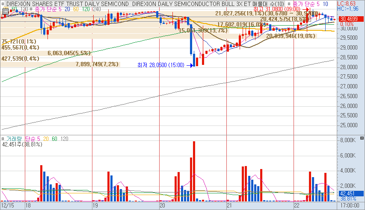Click the 17:00:00 time label
365x210 pixels.
pos(350,206)
